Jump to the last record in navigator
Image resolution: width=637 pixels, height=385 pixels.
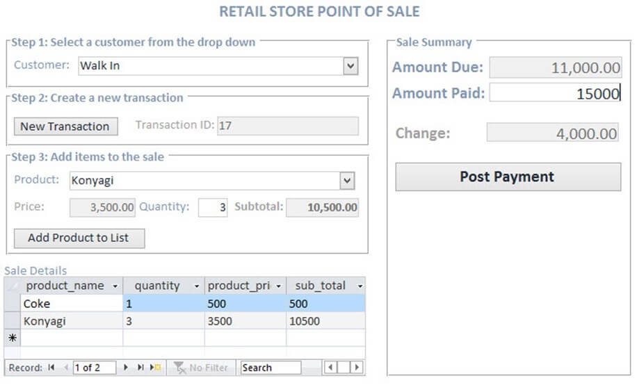point(140,368)
